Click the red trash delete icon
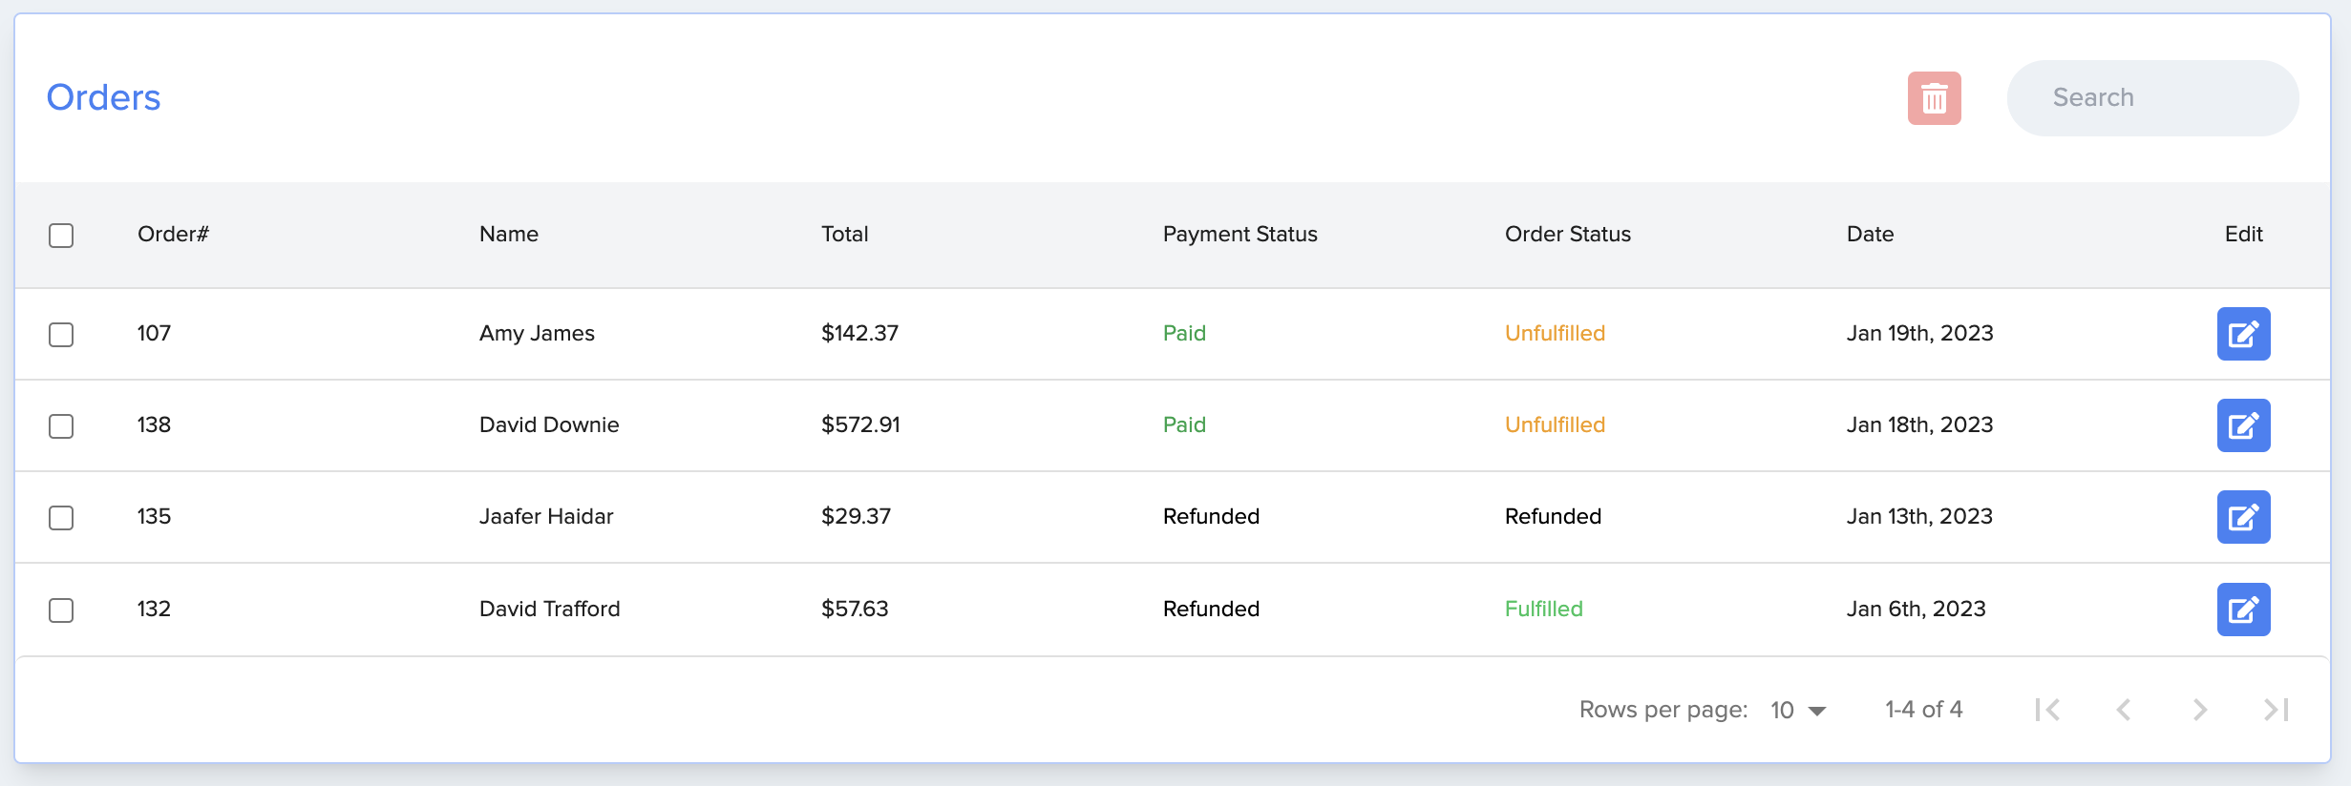Viewport: 2351px width, 786px height. click(1934, 97)
